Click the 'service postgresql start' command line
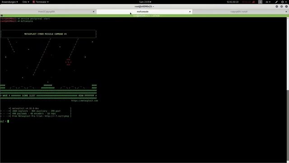Image resolution: width=289 pixels, height=163 pixels. coord(25,19)
